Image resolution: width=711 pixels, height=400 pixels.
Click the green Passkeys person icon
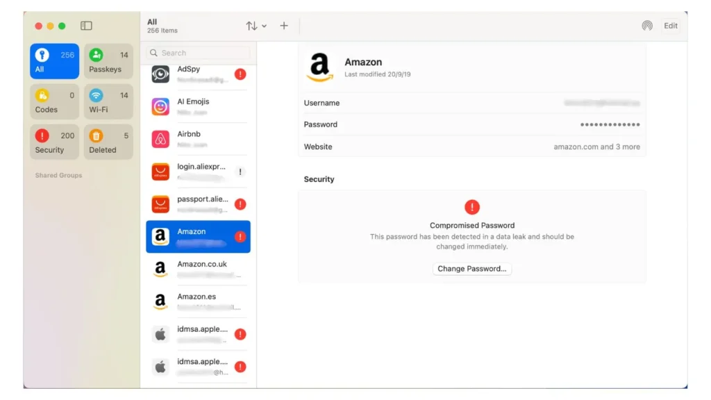pos(96,56)
